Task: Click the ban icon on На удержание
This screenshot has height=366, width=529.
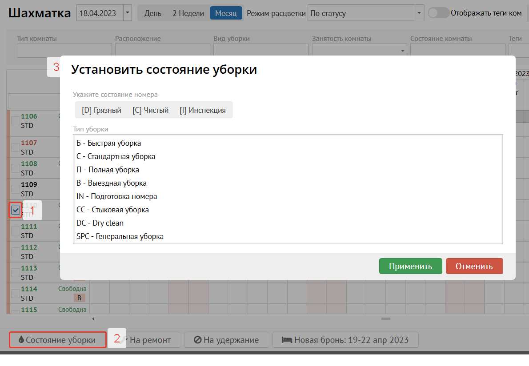Action: 198,340
